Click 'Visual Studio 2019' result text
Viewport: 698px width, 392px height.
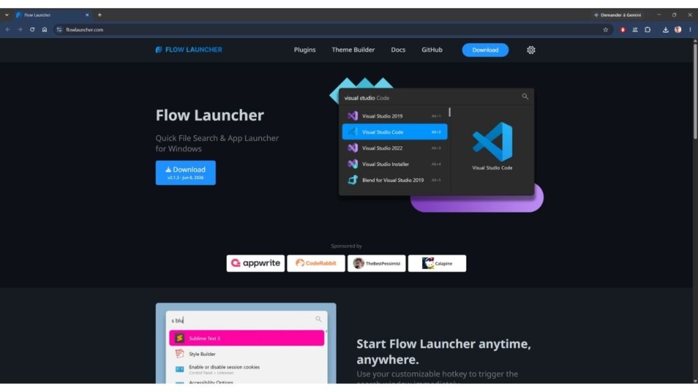tap(382, 116)
